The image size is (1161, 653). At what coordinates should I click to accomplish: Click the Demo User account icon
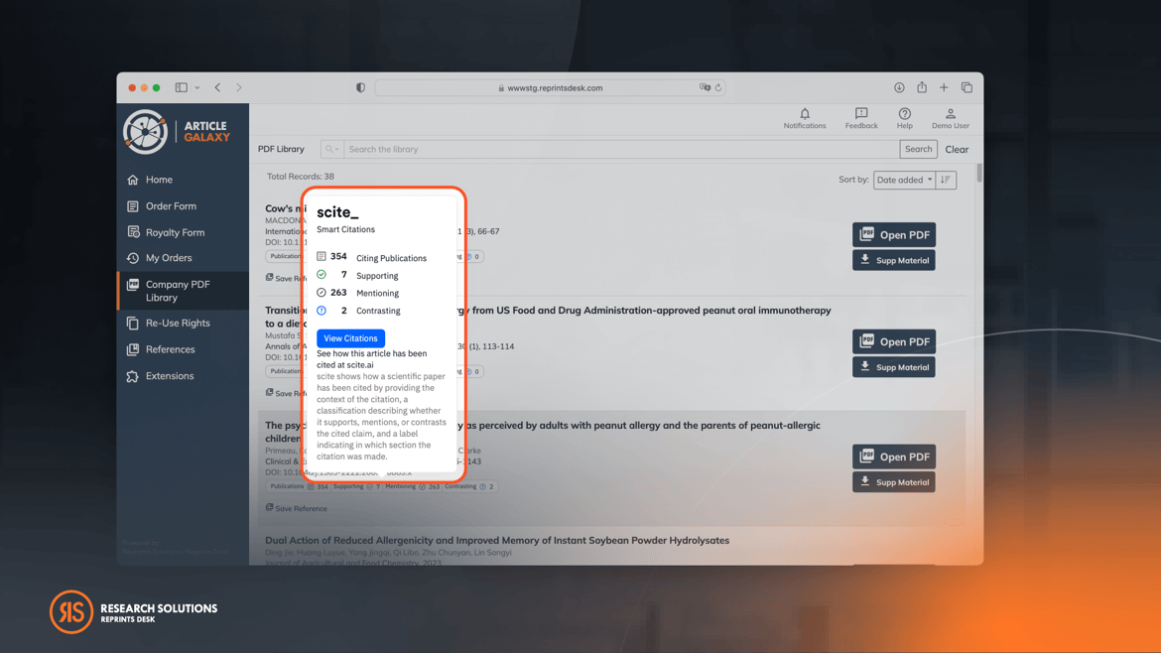[950, 114]
